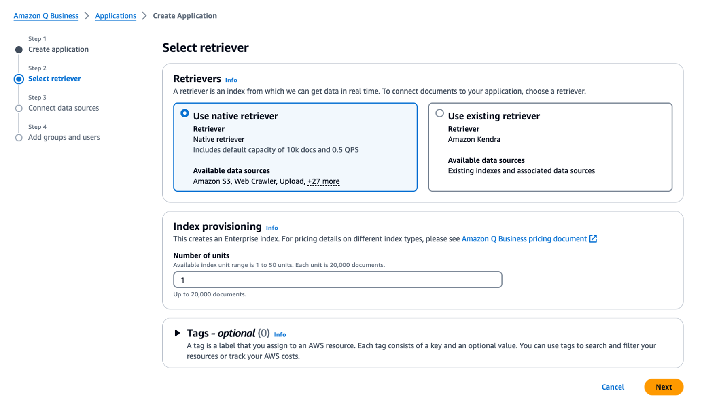Expand the Tags optional section triangle
Image resolution: width=704 pixels, height=413 pixels.
point(177,333)
